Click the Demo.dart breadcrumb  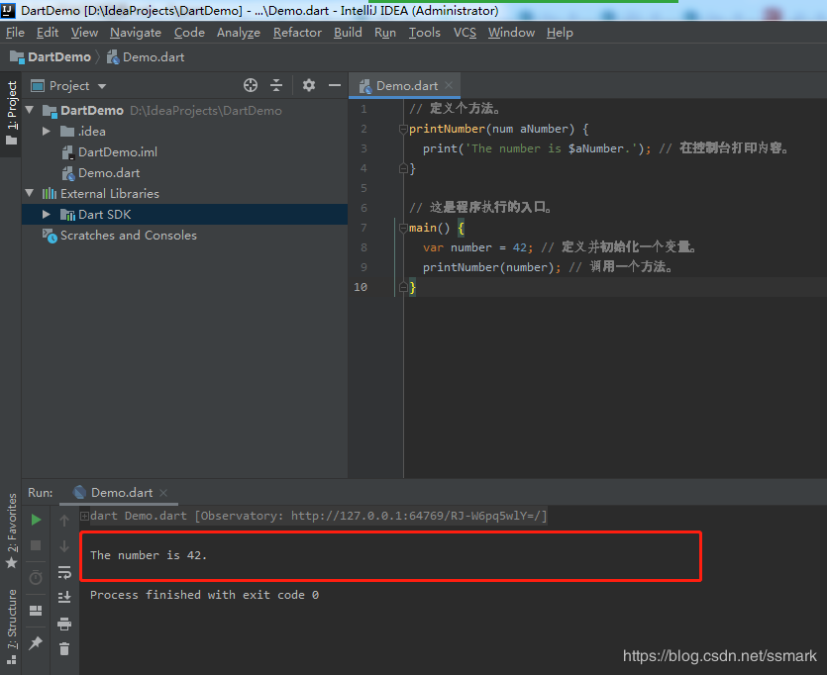click(154, 56)
